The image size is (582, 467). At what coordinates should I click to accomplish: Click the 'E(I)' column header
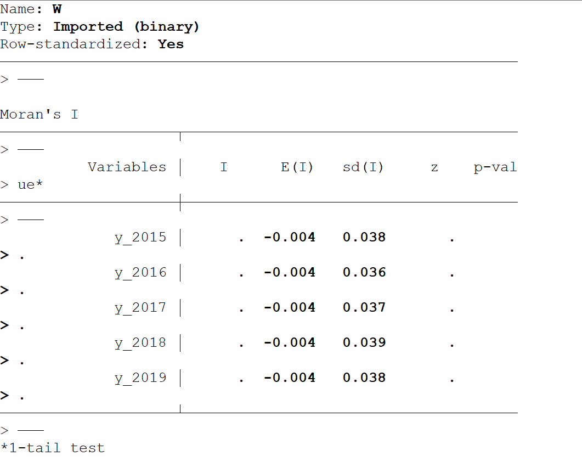(297, 167)
